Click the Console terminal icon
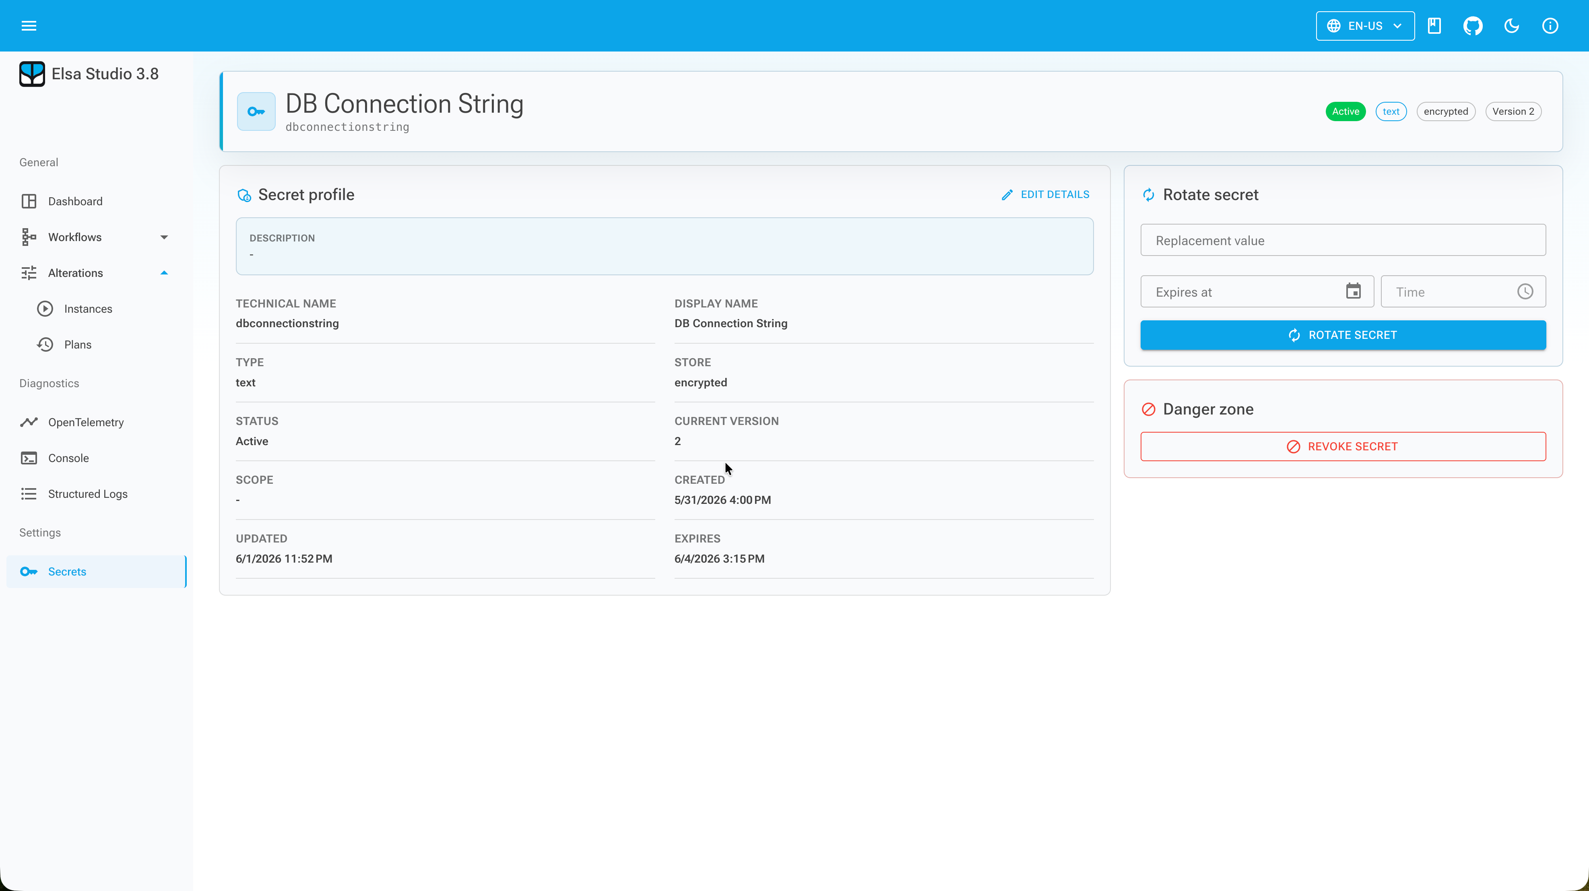The width and height of the screenshot is (1589, 891). click(x=29, y=458)
